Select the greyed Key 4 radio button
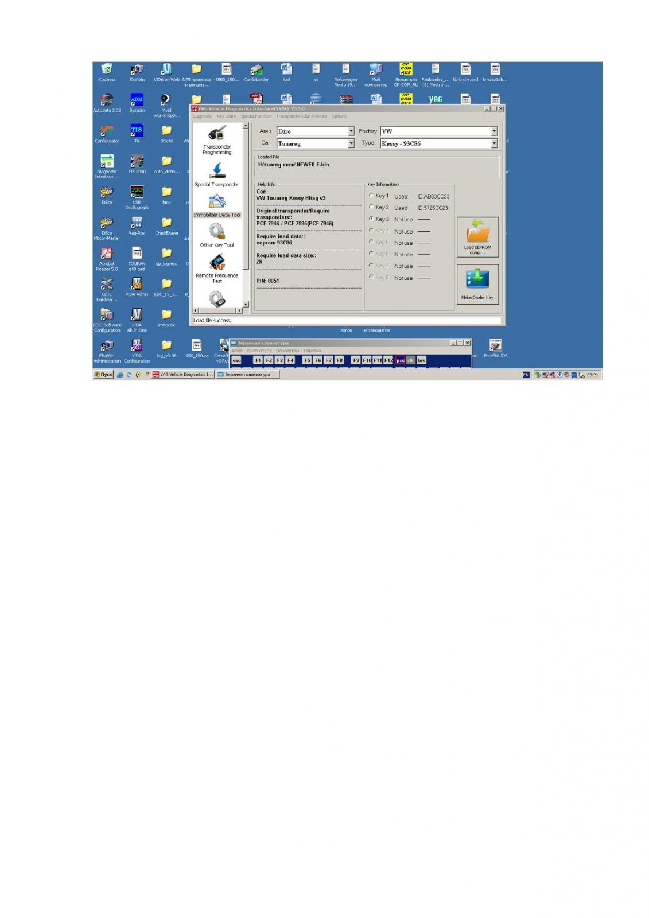Image resolution: width=649 pixels, height=918 pixels. 371,231
